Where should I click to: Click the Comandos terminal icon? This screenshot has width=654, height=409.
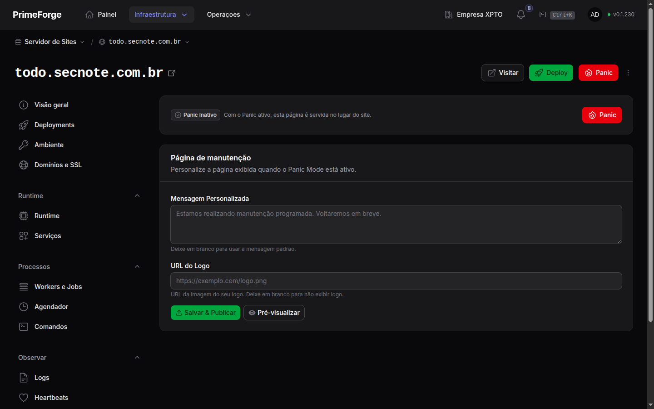(24, 327)
